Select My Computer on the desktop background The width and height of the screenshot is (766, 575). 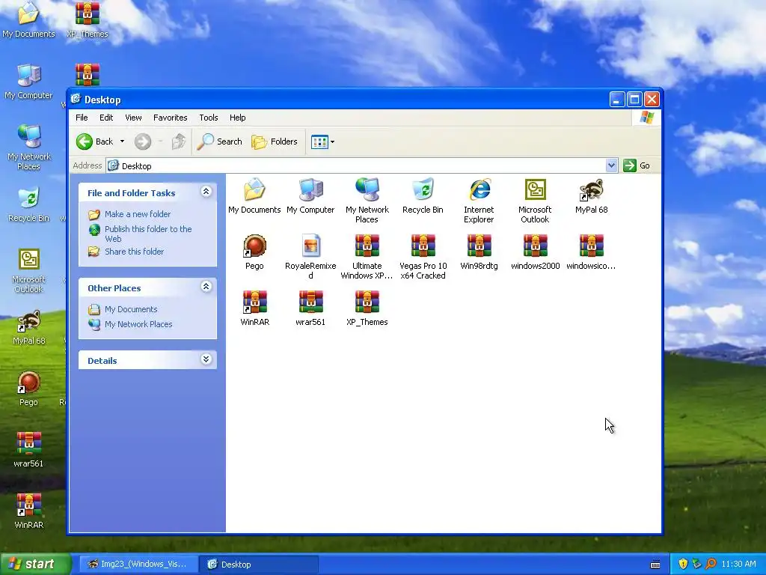coord(28,81)
